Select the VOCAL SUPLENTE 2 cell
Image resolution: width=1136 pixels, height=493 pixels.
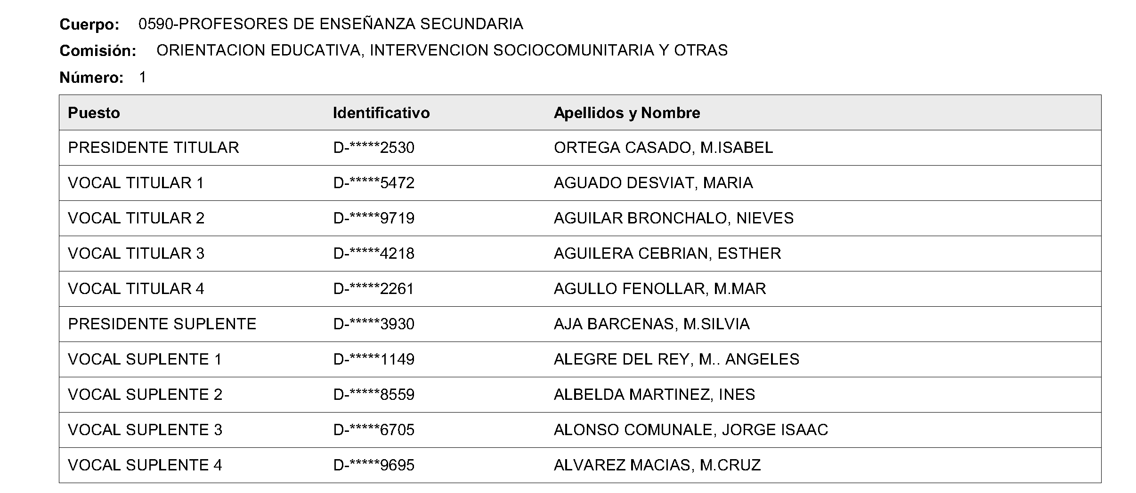pyautogui.click(x=145, y=395)
